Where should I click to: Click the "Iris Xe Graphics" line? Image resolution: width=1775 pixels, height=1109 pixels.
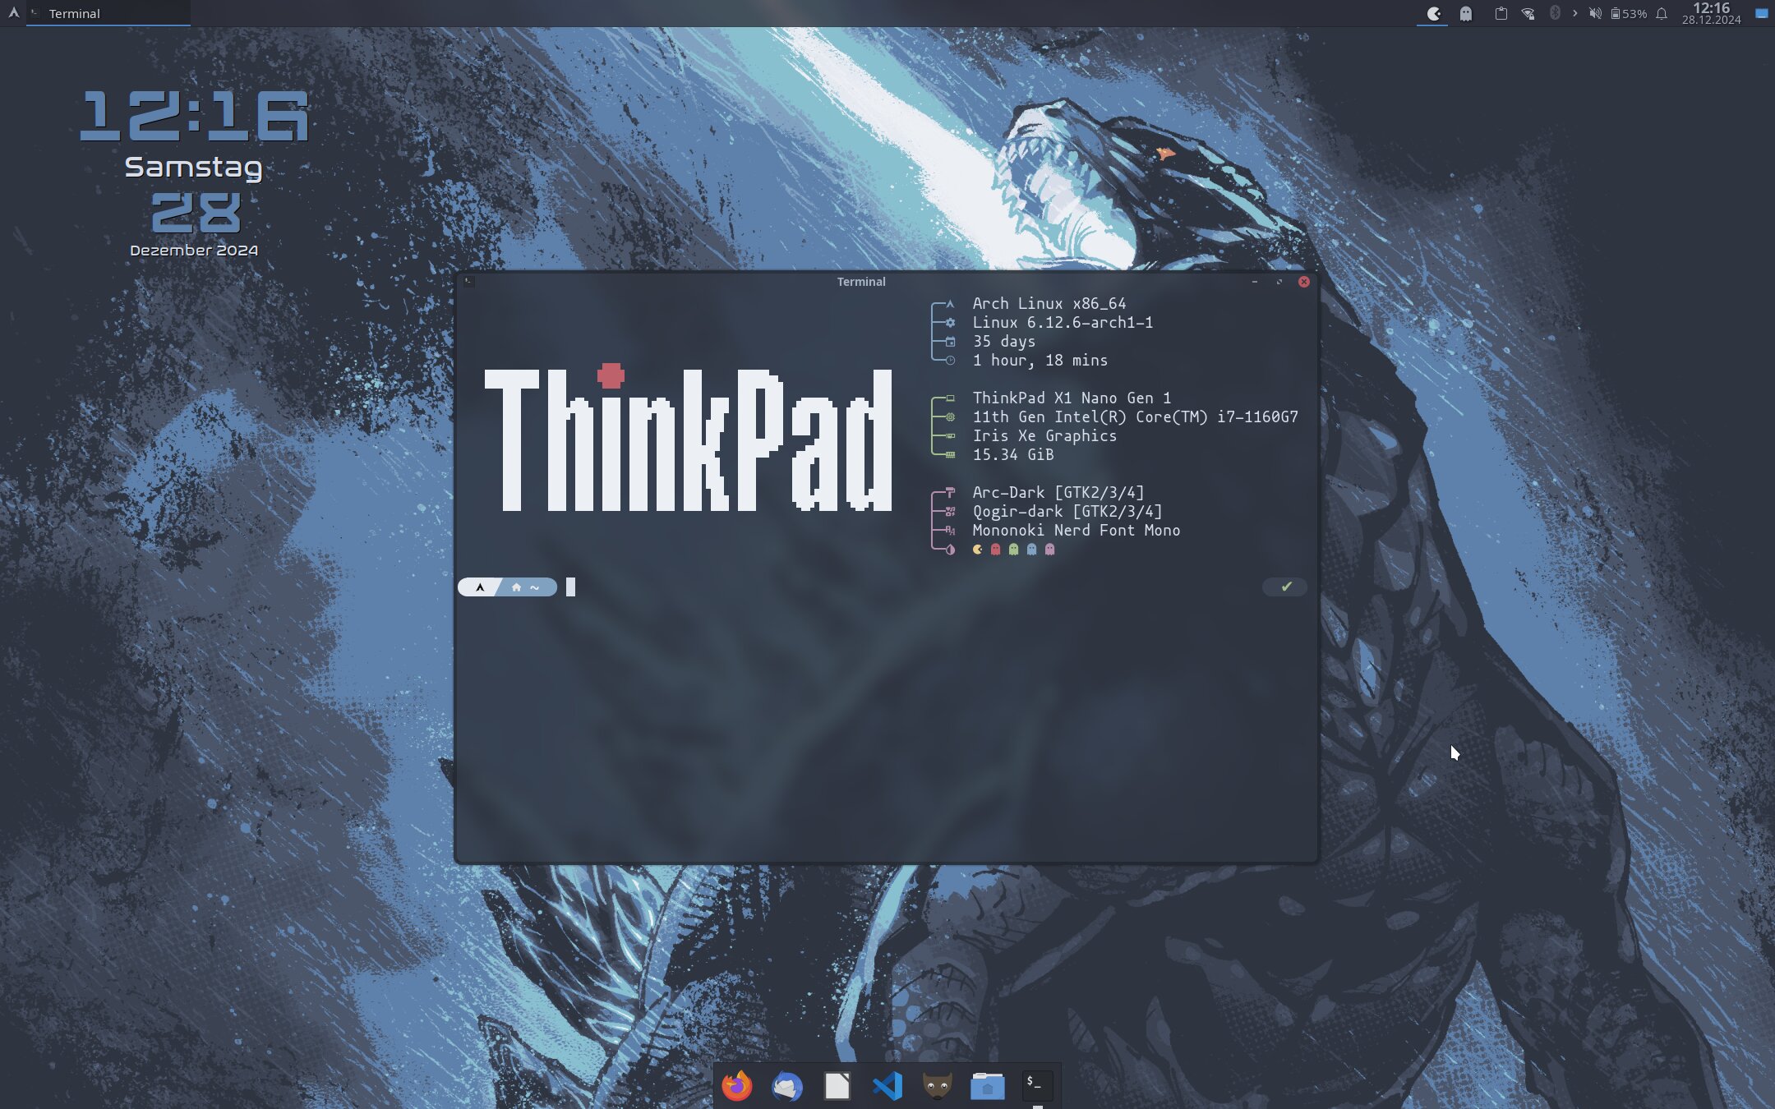[x=1044, y=436]
